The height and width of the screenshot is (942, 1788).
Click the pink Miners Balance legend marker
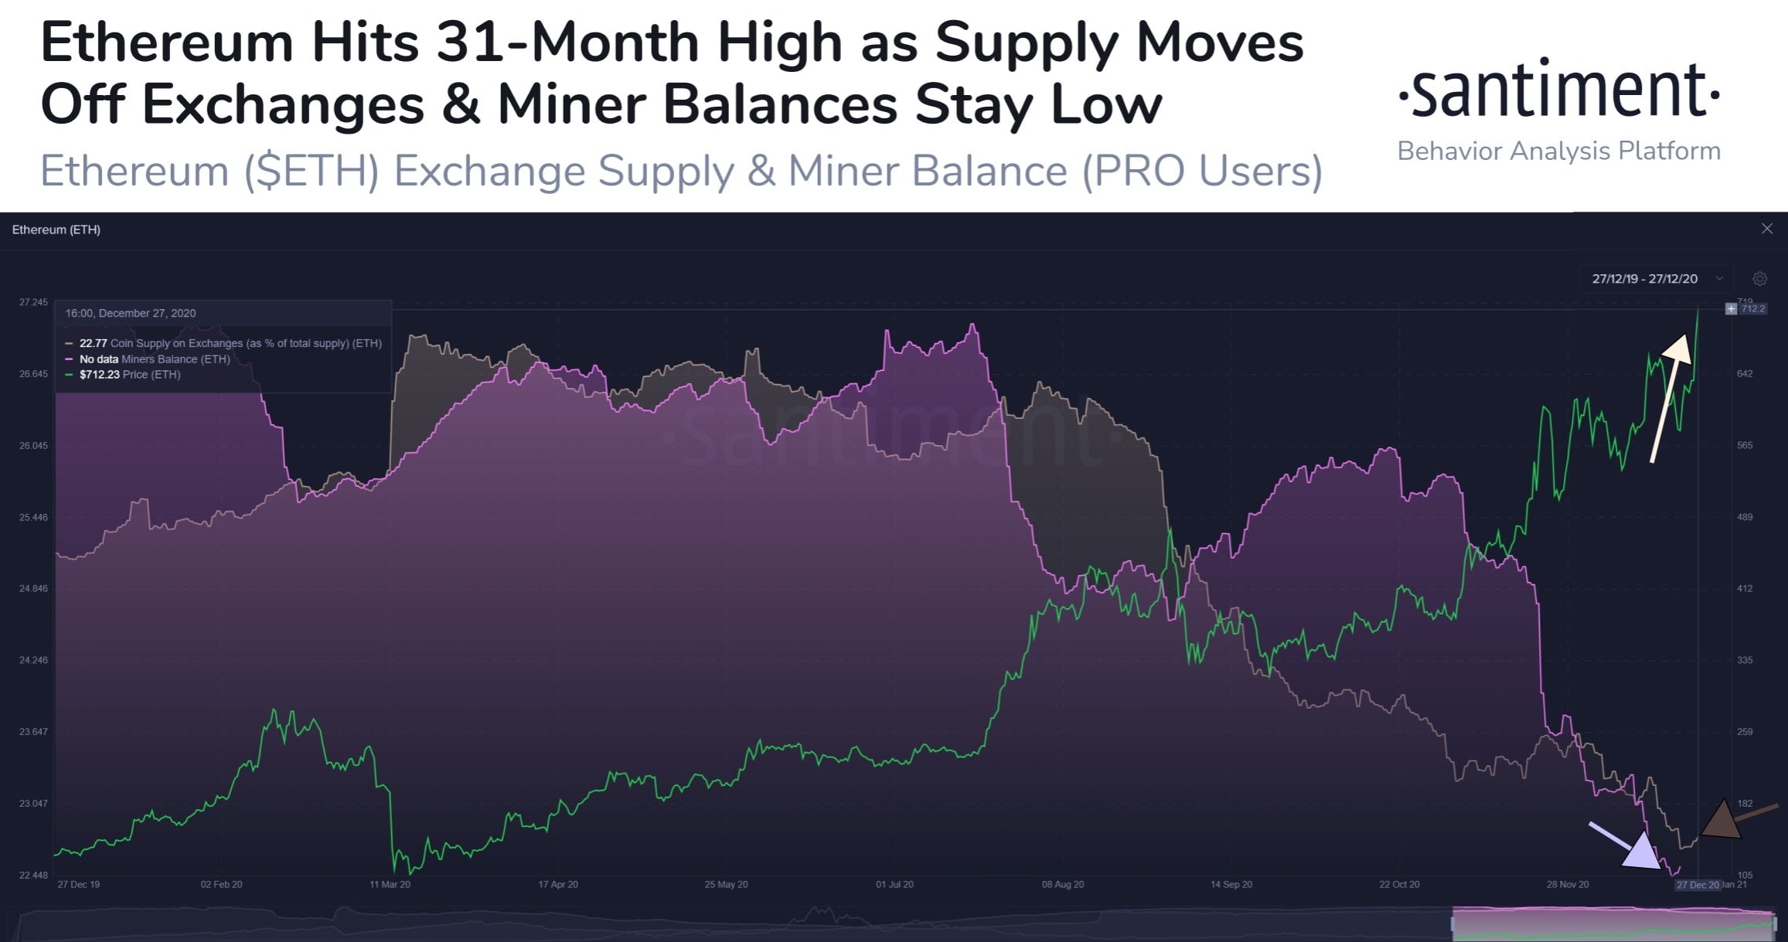tap(70, 359)
